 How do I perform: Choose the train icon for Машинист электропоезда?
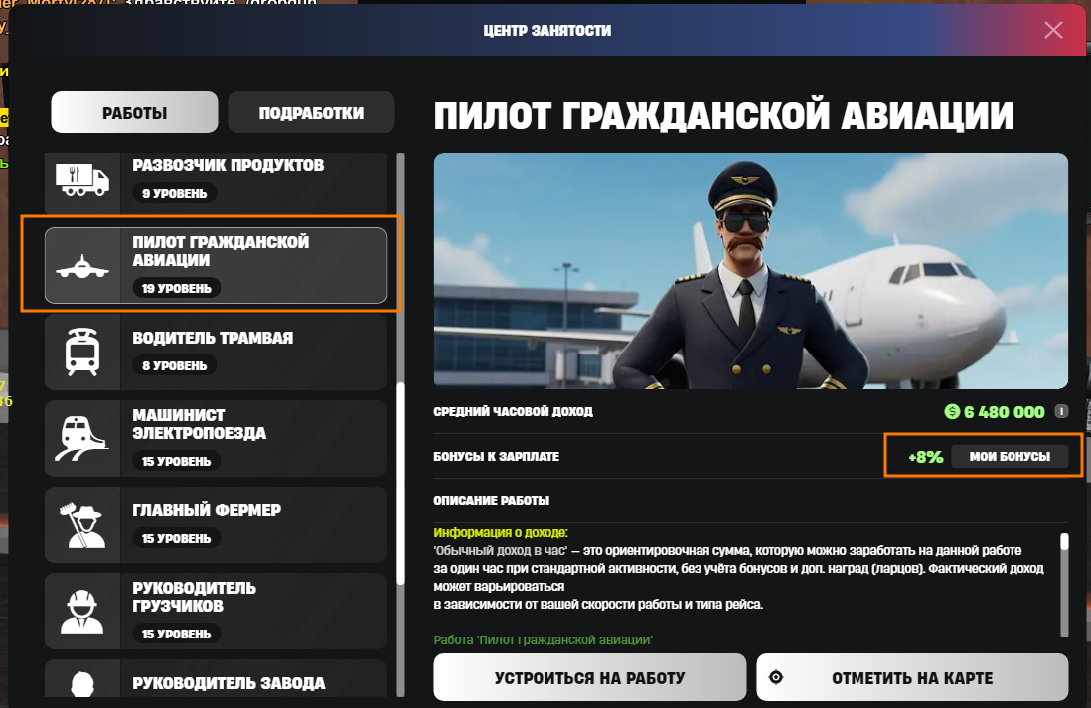82,438
